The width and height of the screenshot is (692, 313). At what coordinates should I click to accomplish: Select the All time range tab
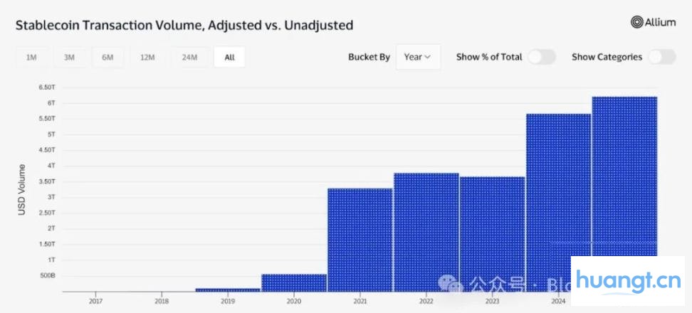point(229,58)
